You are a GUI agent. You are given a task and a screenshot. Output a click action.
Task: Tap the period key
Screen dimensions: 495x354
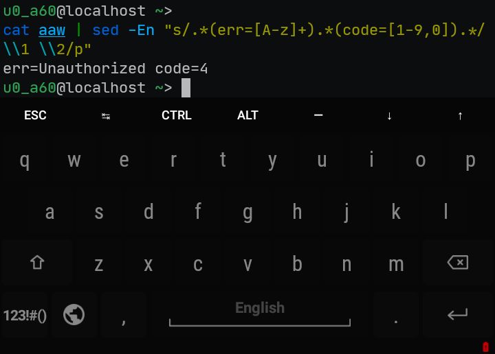[x=396, y=315]
